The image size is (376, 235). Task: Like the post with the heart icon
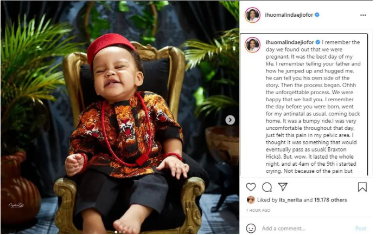pyautogui.click(x=251, y=187)
